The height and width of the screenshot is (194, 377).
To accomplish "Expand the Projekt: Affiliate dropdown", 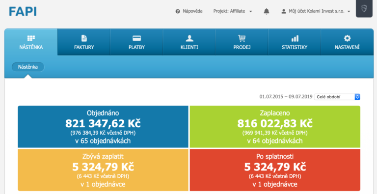I will click(x=233, y=11).
